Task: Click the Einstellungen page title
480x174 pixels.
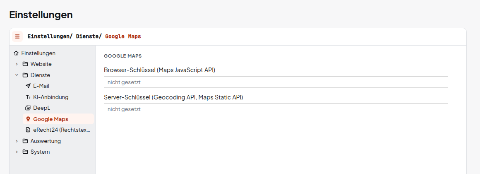Action: pos(41,15)
